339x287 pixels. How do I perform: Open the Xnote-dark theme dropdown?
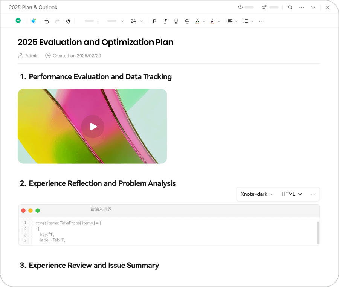pyautogui.click(x=257, y=194)
